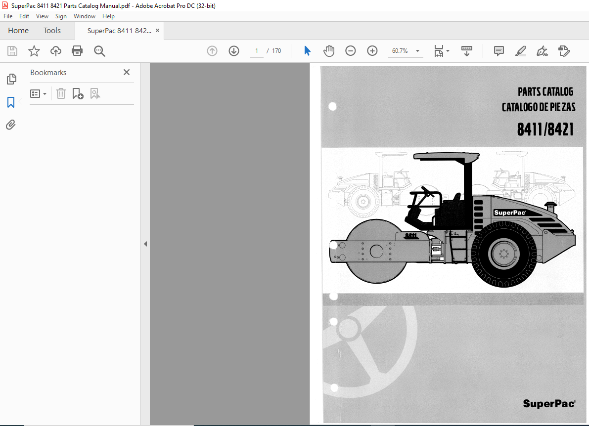Click the PARTS CATALOG title text
Viewport: 589px width, 426px height.
(x=545, y=91)
